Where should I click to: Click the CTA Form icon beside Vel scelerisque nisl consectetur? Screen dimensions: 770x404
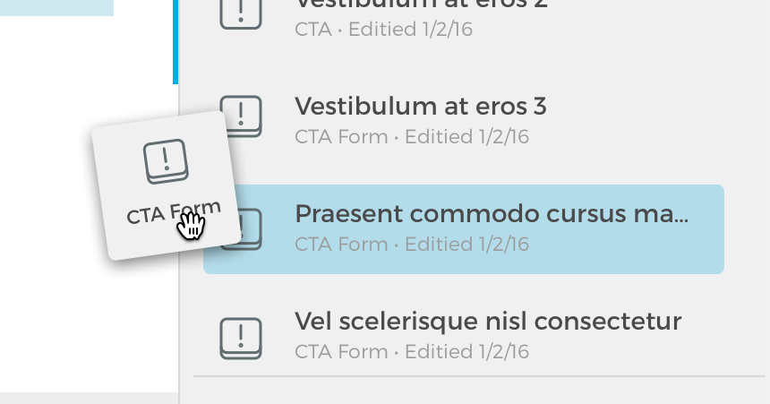click(x=241, y=338)
